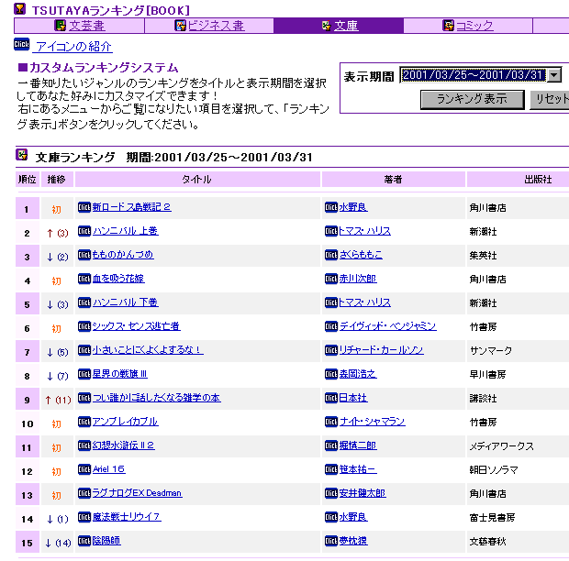Image resolution: width=569 pixels, height=561 pixels.
Task: Click the Click icon before シックス・センス逃亡者
Action: (x=84, y=326)
